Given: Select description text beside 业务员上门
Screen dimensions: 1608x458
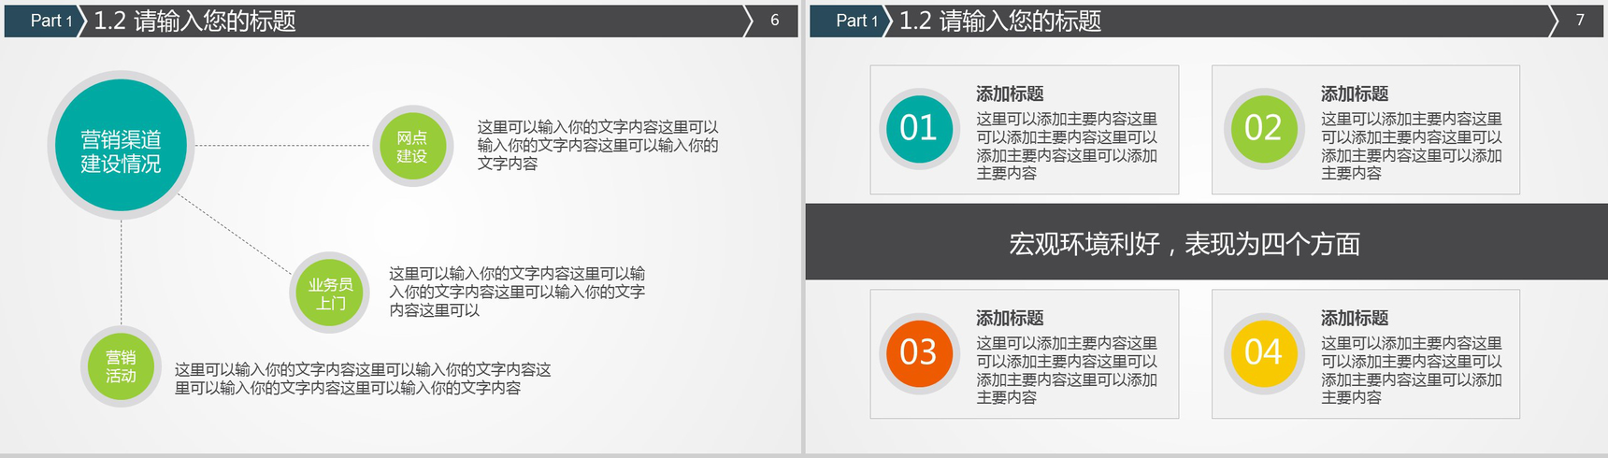Looking at the screenshot, I should point(517,292).
